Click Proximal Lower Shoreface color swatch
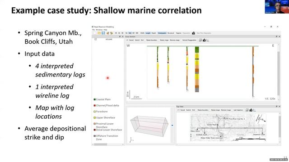This screenshot has height=162, width=289. coord(94,124)
